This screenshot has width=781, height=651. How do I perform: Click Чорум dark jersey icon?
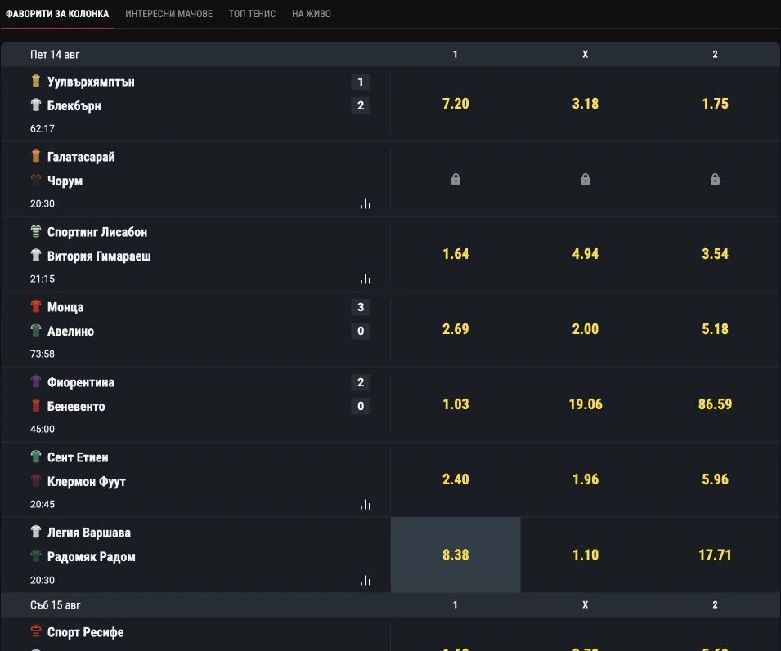(36, 180)
